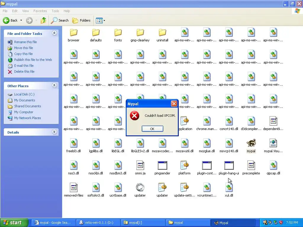Select the chrome.manifest file

point(207,124)
